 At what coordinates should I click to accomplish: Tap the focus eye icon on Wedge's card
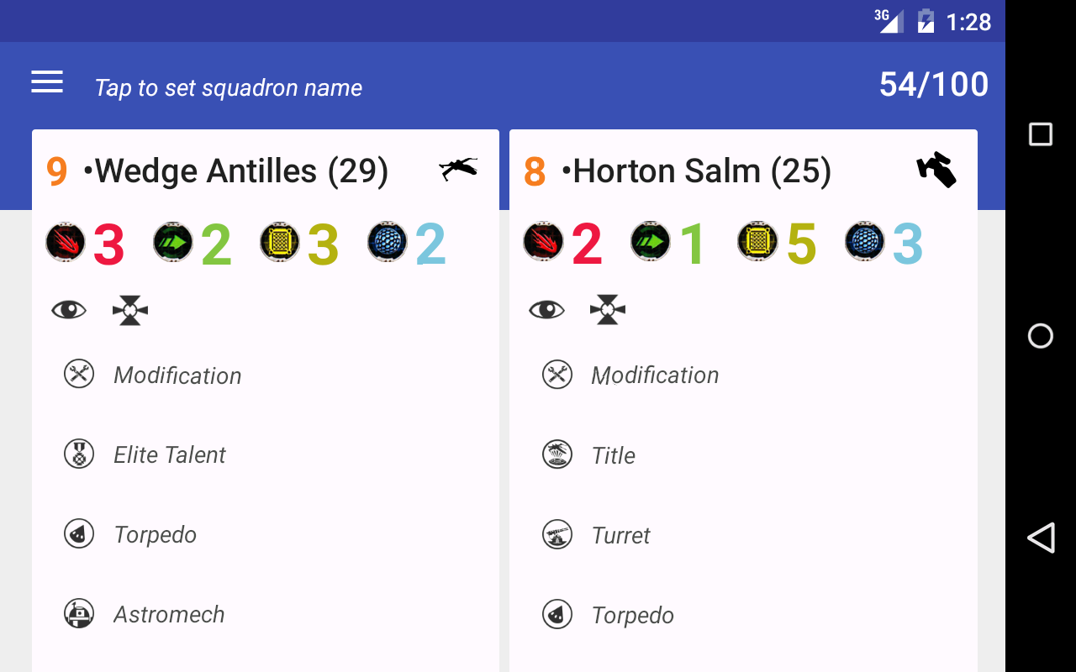69,311
